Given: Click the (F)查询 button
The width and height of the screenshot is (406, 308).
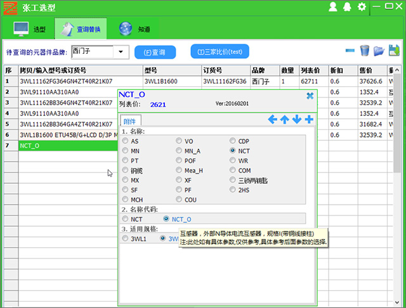Looking at the screenshot, I should coord(155,52).
